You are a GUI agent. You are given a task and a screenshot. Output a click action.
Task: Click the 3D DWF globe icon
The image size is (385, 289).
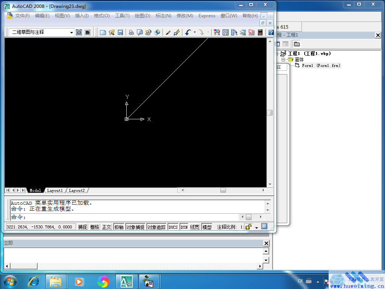pos(157,32)
